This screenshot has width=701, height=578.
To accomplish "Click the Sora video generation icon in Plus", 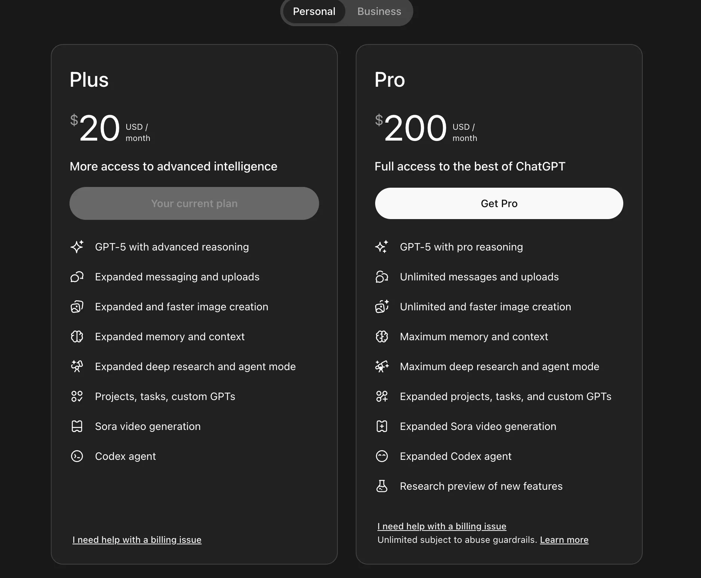I will [77, 426].
